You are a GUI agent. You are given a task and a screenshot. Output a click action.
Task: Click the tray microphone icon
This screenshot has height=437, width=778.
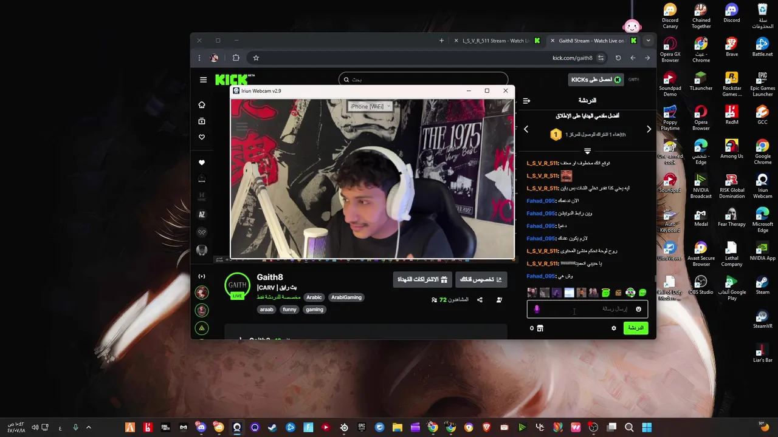(75, 427)
